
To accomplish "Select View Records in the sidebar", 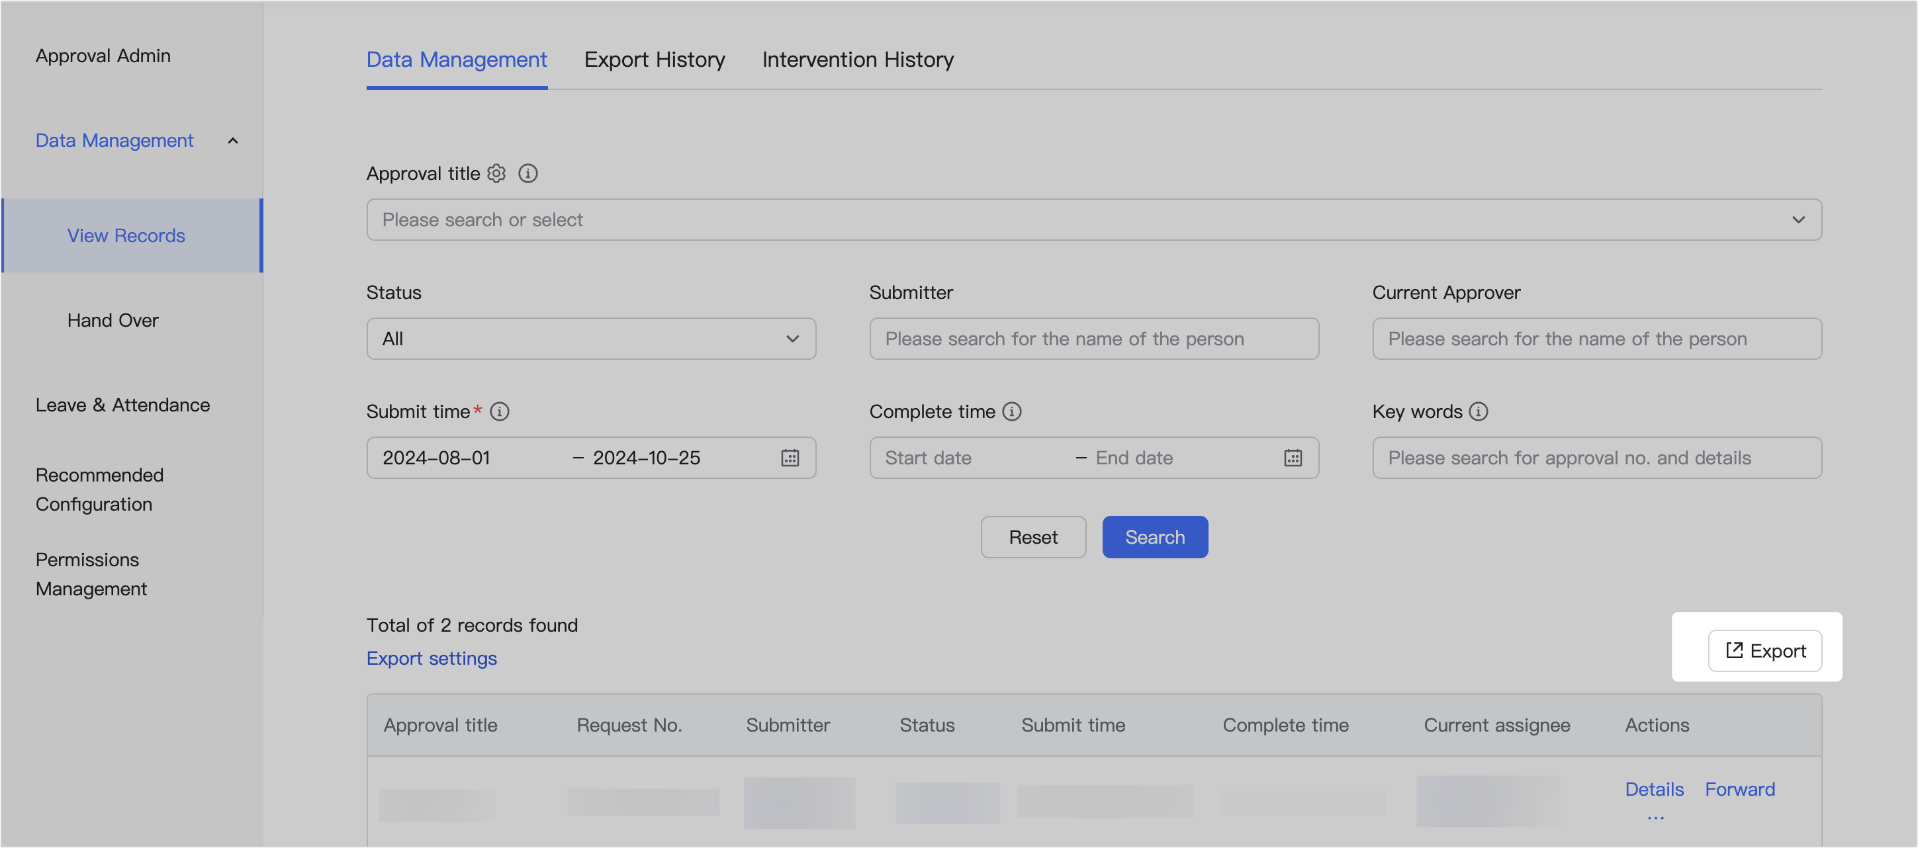I will click(x=126, y=235).
